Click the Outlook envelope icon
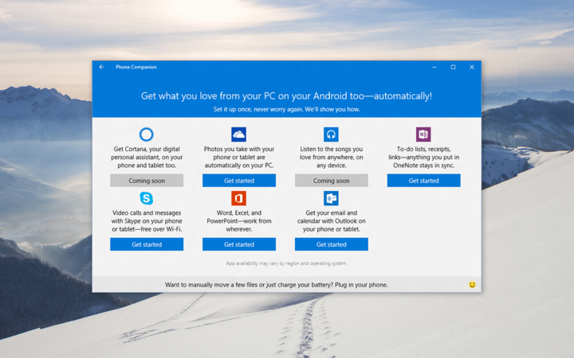The width and height of the screenshot is (574, 358). click(x=331, y=198)
